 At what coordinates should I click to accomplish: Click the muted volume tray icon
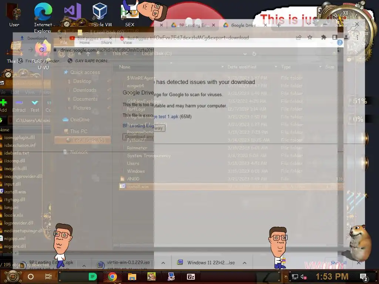[303, 277]
